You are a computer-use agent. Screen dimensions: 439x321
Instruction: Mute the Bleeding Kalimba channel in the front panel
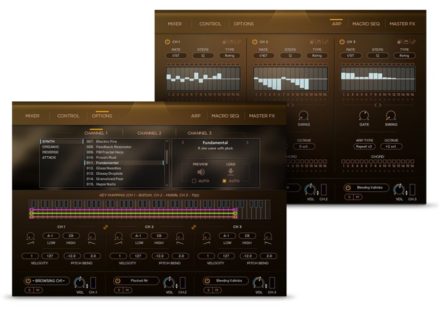(215, 290)
